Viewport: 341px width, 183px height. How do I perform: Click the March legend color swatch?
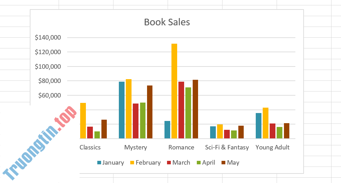(169, 163)
